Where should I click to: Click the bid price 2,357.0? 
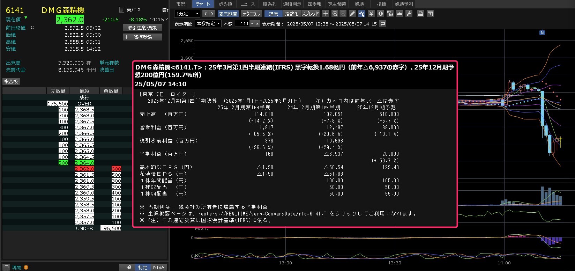click(84, 222)
